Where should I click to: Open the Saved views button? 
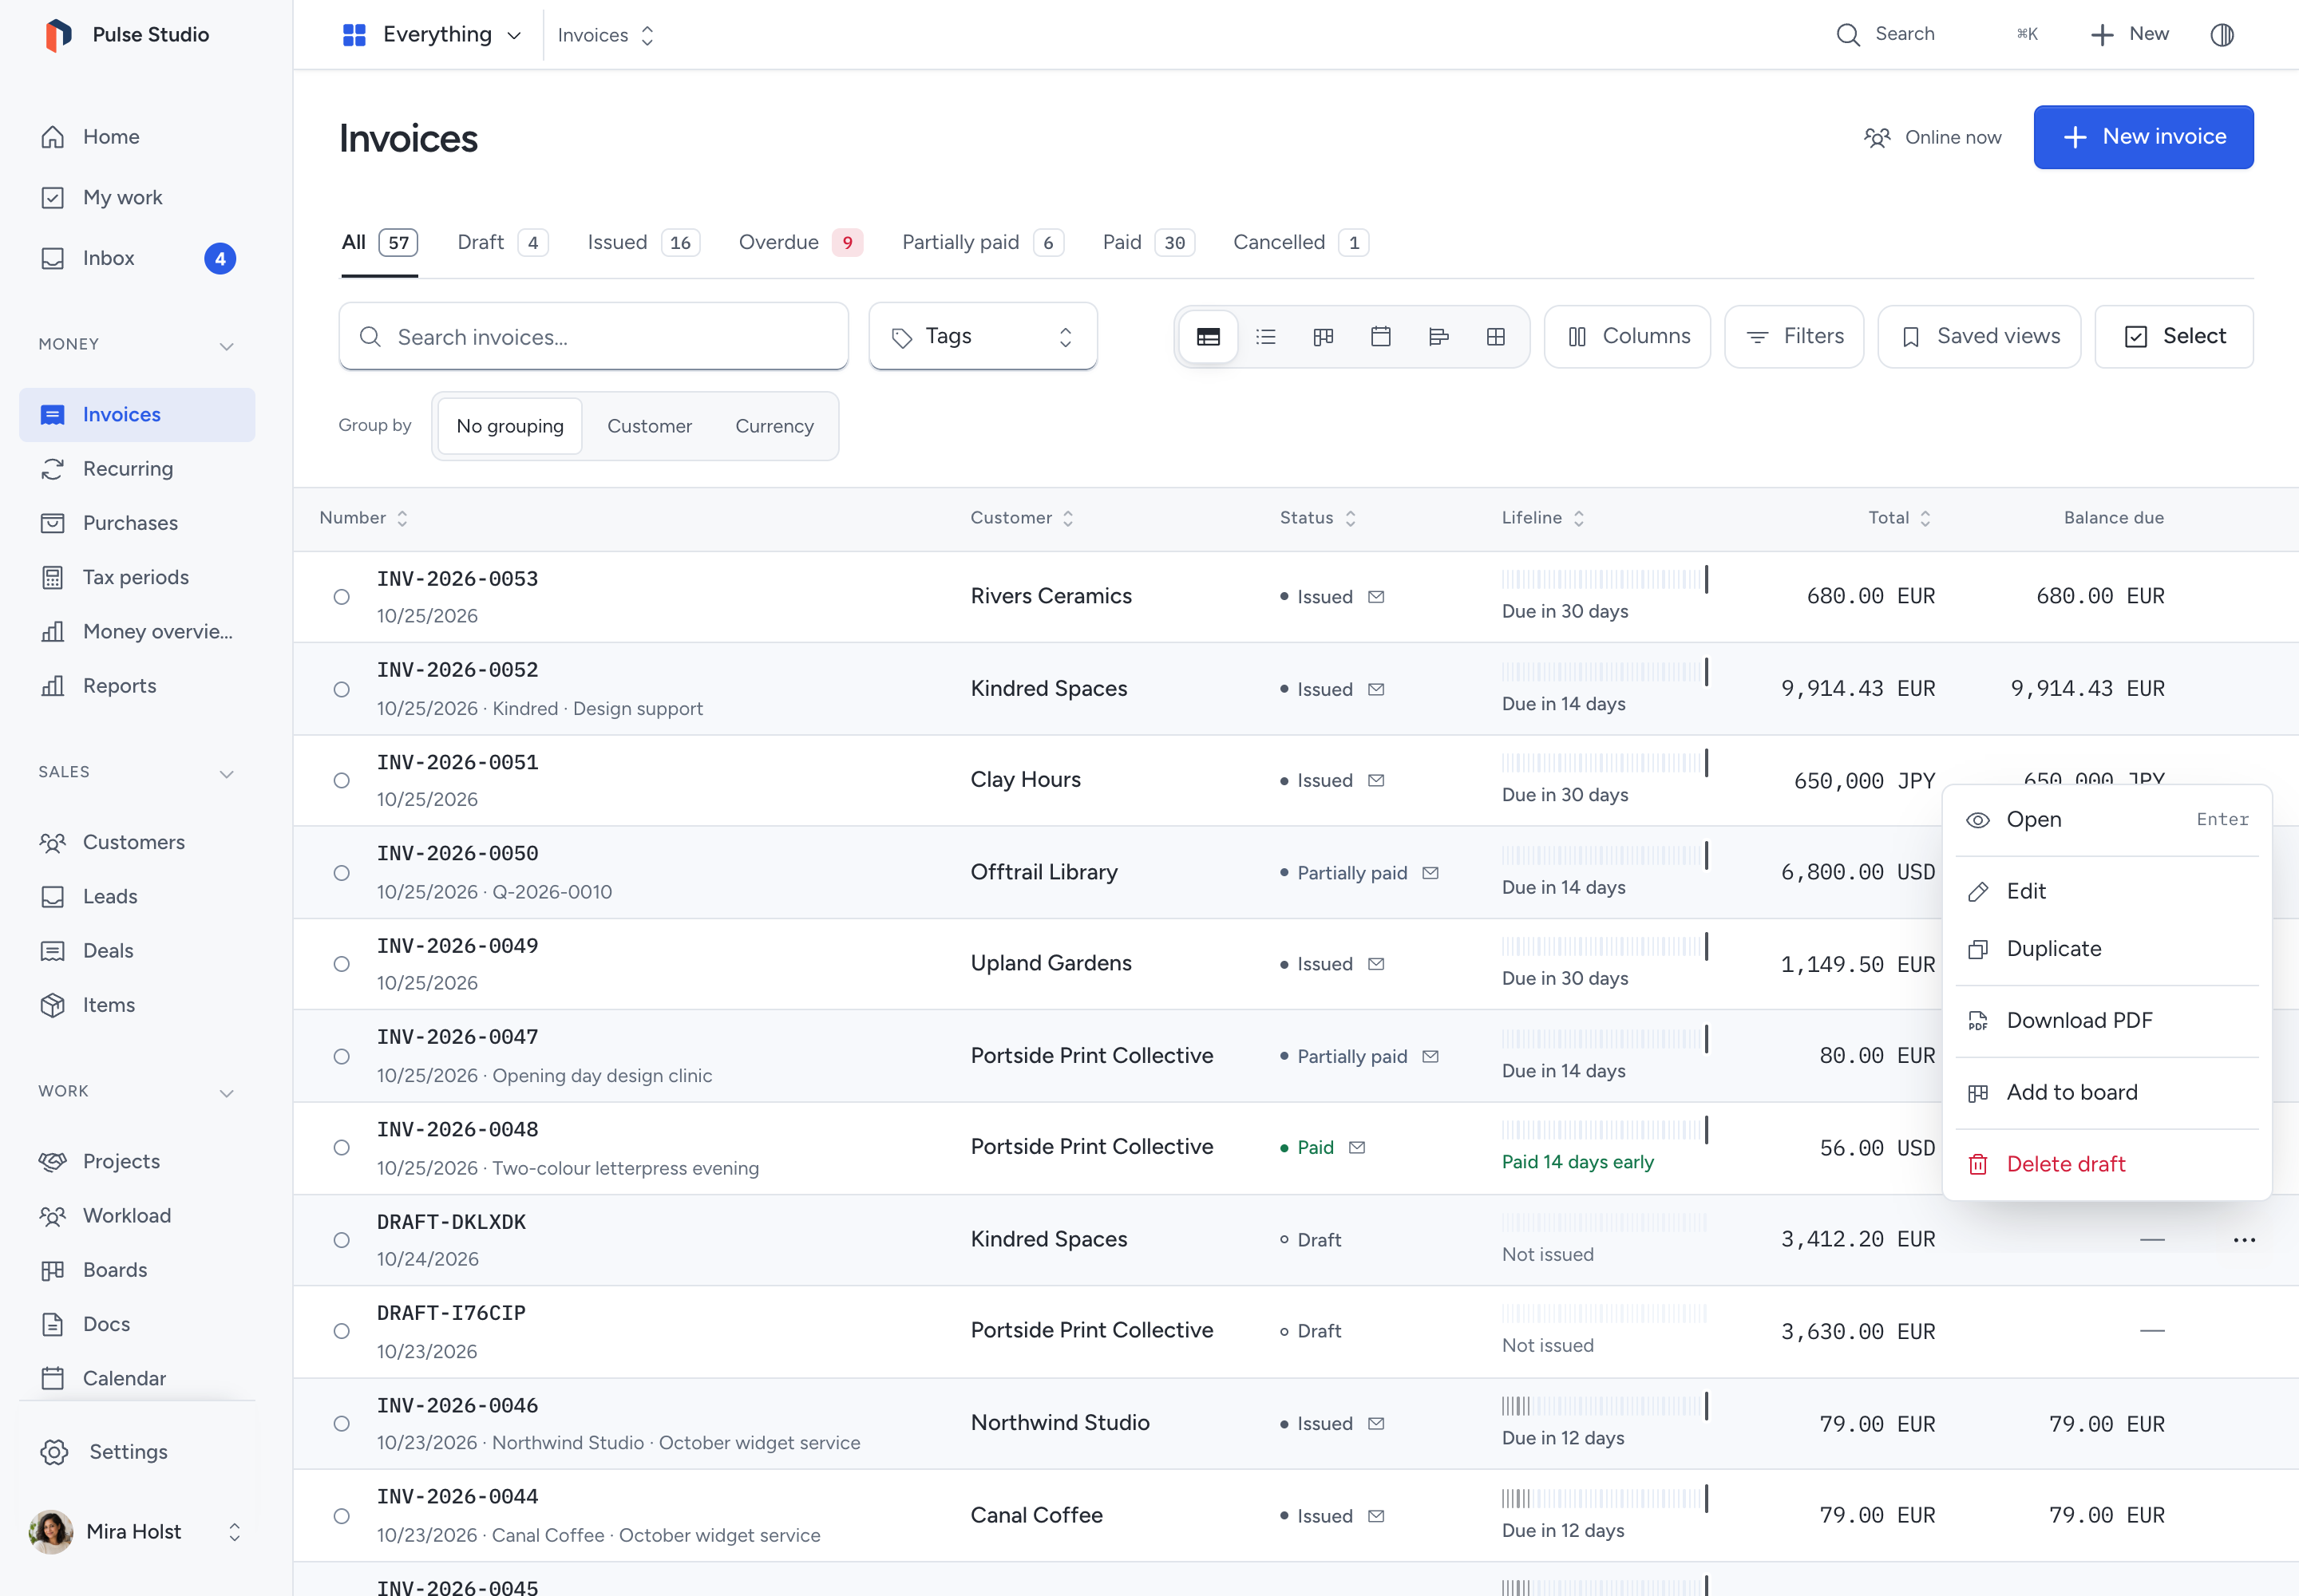tap(1979, 337)
